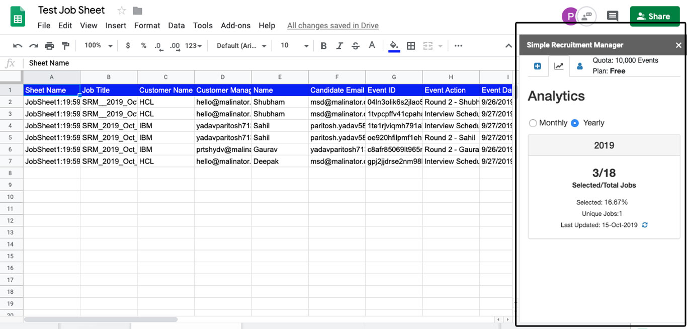The height and width of the screenshot is (329, 687).
Task: Open the File menu
Action: pyautogui.click(x=44, y=26)
